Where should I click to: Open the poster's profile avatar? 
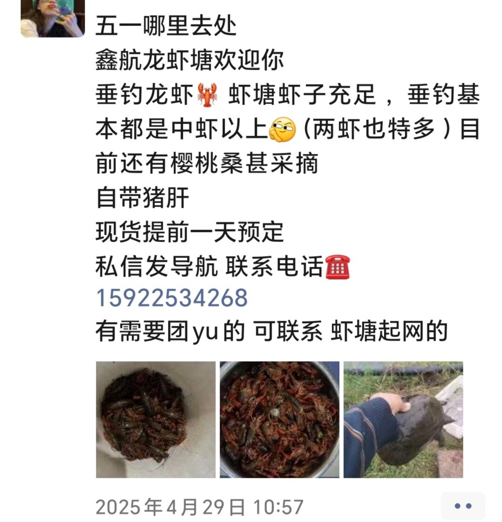(x=53, y=18)
